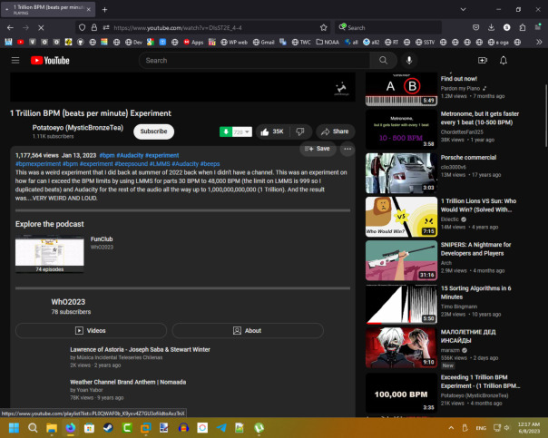The height and width of the screenshot is (438, 548).
Task: Open the About tab for WhO2023
Action: [247, 331]
